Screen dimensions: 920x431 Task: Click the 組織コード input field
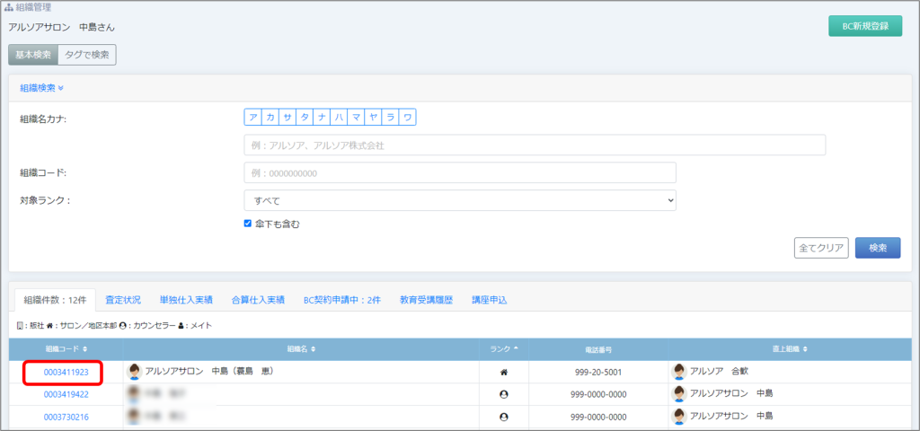point(459,172)
